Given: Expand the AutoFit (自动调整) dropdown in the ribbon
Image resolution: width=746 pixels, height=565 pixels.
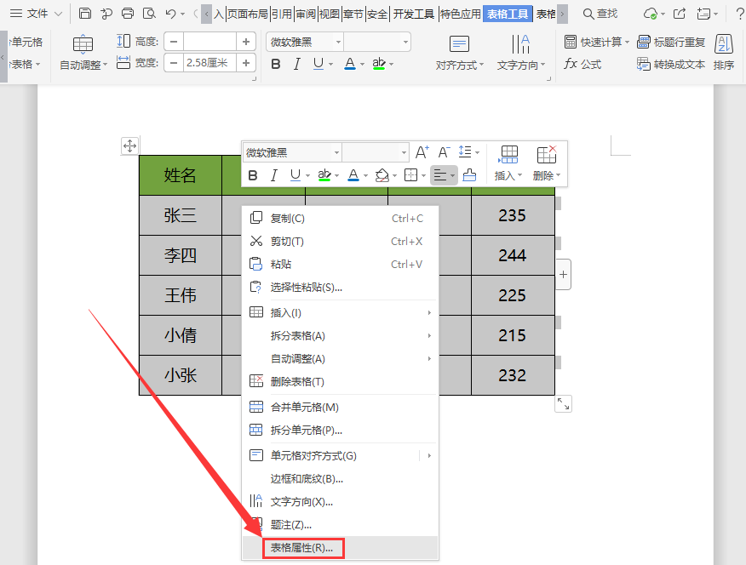Looking at the screenshot, I should [83, 66].
